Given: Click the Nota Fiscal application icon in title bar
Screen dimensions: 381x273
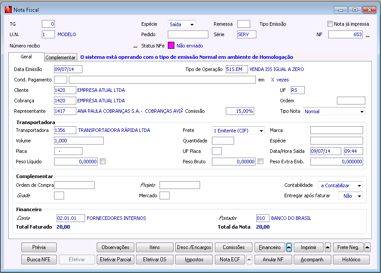Looking at the screenshot, I should click(8, 10).
